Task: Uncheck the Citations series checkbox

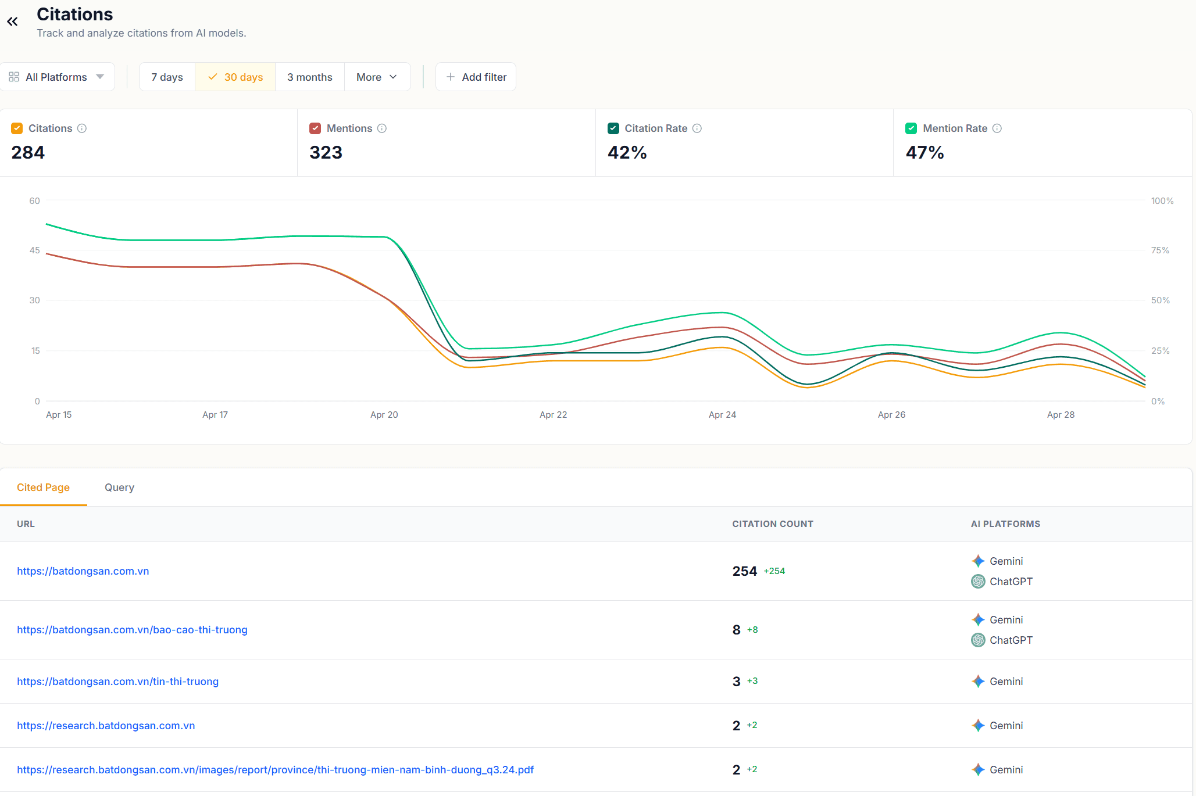Action: tap(17, 128)
